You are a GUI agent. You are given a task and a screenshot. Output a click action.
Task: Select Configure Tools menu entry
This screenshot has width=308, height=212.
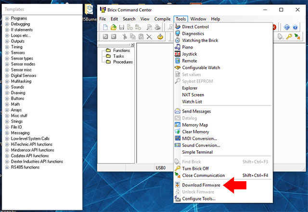[x=198, y=199]
